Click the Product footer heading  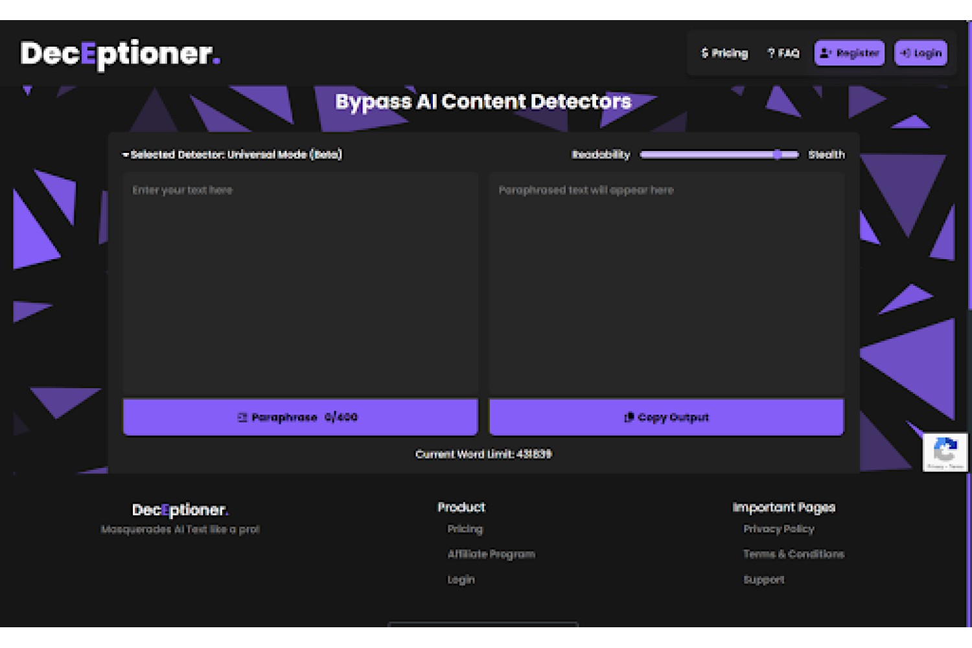(461, 507)
